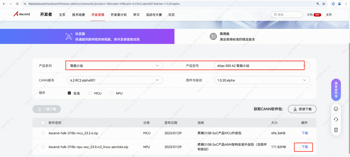This screenshot has height=157, width=350.
Task: Click the headset customer support icon
Action: [x=336, y=119]
